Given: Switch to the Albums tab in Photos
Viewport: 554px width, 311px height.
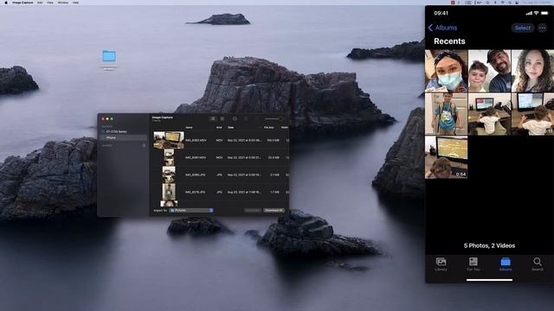Looking at the screenshot, I should pyautogui.click(x=506, y=264).
